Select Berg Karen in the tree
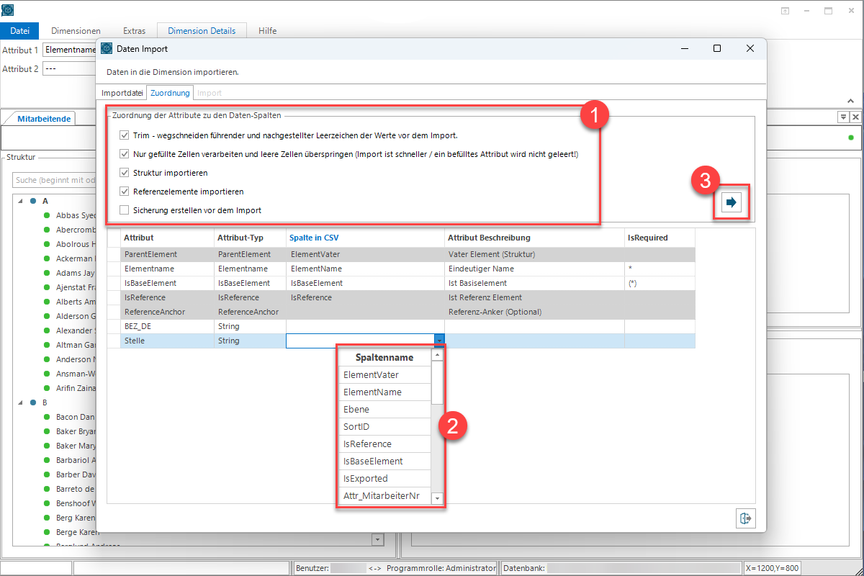Image resolution: width=864 pixels, height=576 pixels. 75,518
